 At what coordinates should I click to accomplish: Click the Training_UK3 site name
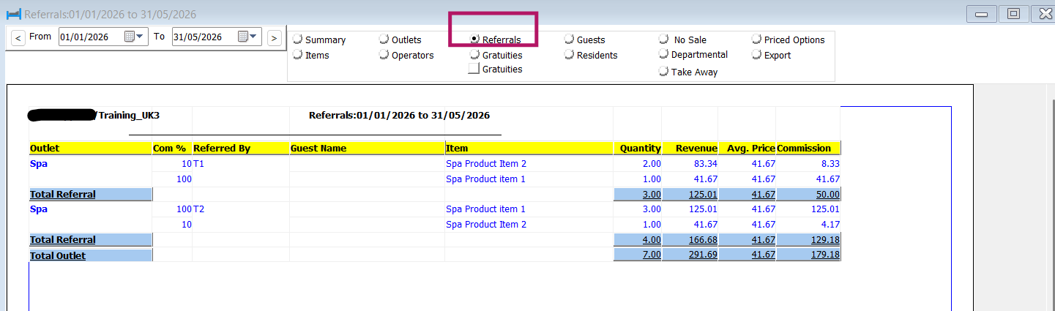(x=129, y=116)
